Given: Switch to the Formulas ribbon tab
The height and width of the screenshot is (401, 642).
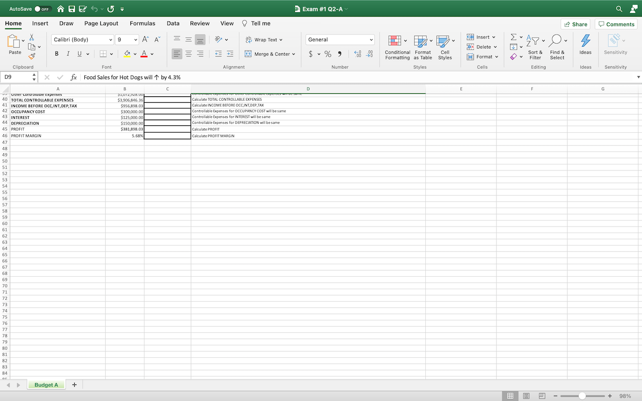Looking at the screenshot, I should coord(142,23).
